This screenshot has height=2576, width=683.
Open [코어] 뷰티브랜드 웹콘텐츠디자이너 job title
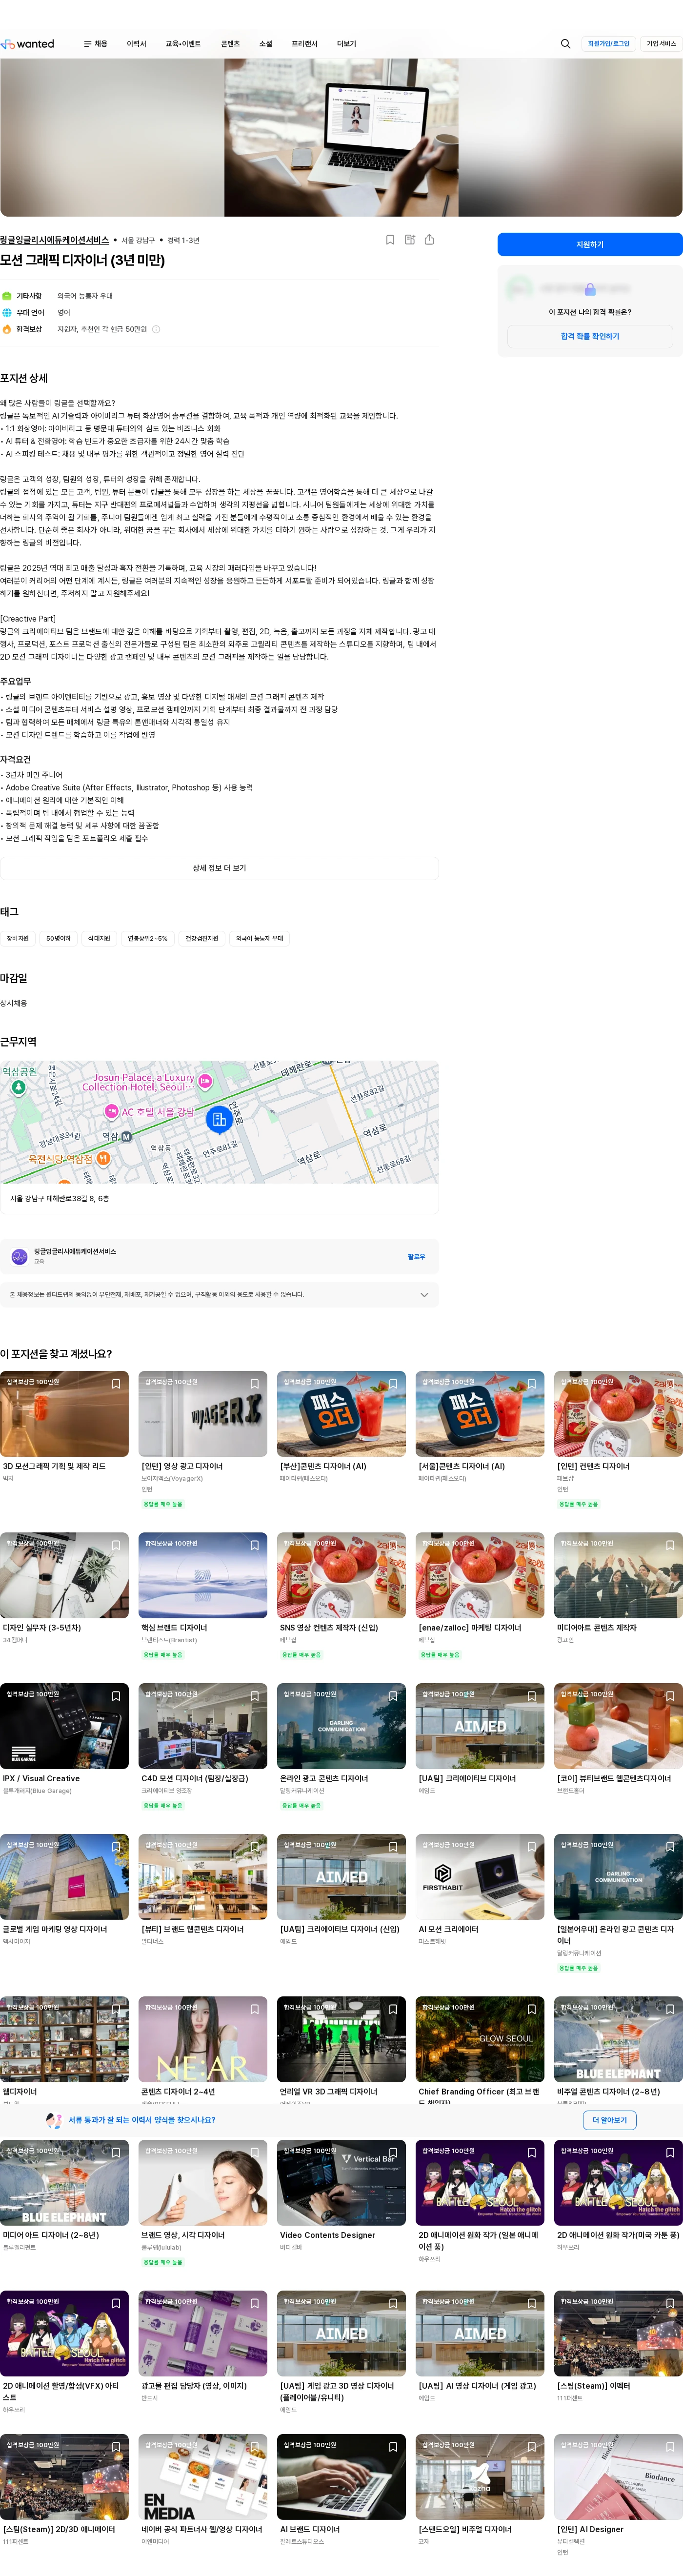(614, 1778)
